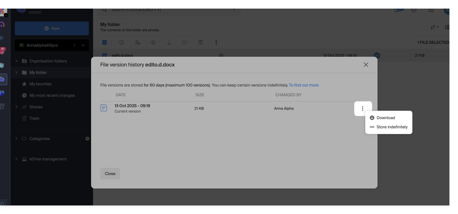Screen dimensions: 458x214
Task: Click the info icon in toolbar
Action: (x=122, y=42)
